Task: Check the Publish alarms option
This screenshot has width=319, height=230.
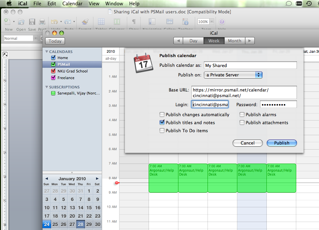Action: tap(242, 114)
